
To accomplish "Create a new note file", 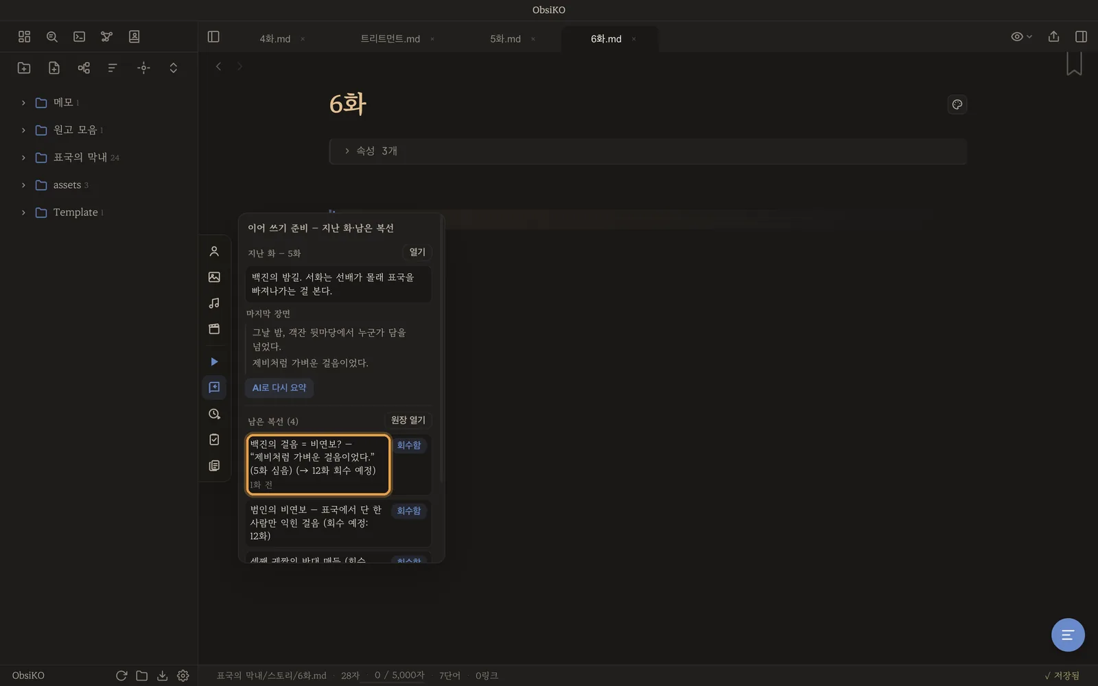I will point(54,67).
